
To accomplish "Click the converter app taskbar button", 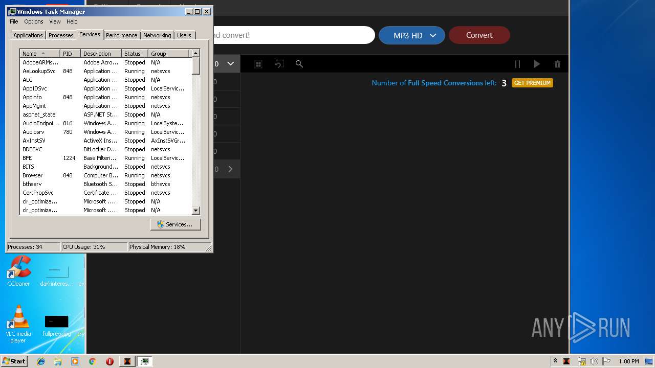I will (x=127, y=361).
